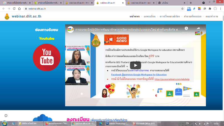Open Microsoft Edge from the taskbar
The width and height of the screenshot is (224, 126).
click(101, 123)
